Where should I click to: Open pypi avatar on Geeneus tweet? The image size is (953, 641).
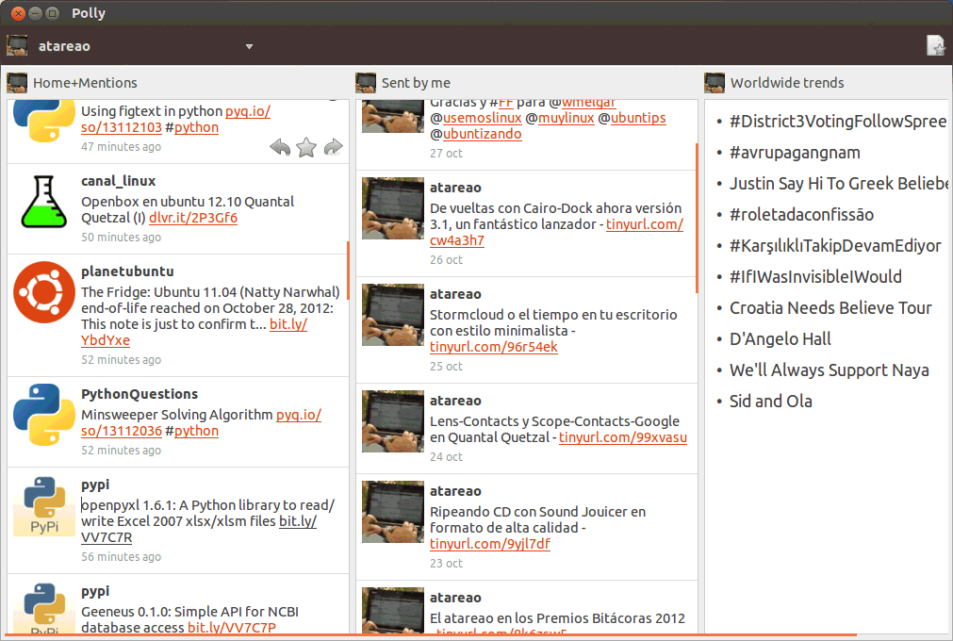pos(43,608)
